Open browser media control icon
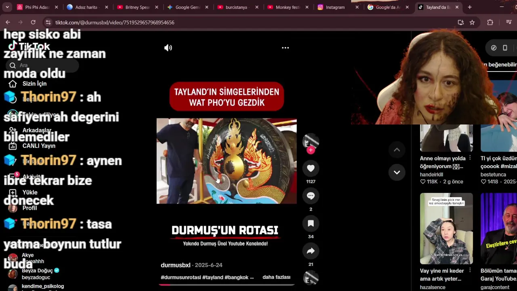Image resolution: width=517 pixels, height=291 pixels. pos(509,22)
